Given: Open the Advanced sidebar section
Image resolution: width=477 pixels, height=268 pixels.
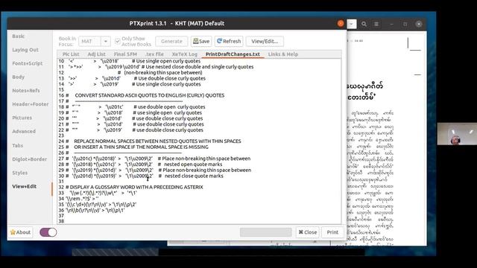Looking at the screenshot, I should click(24, 131).
